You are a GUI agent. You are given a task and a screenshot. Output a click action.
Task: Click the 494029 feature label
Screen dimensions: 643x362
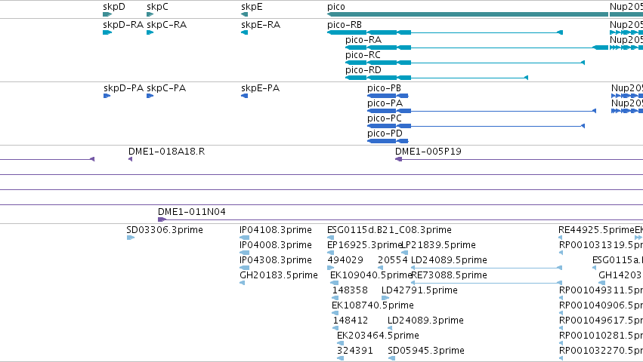pyautogui.click(x=345, y=260)
